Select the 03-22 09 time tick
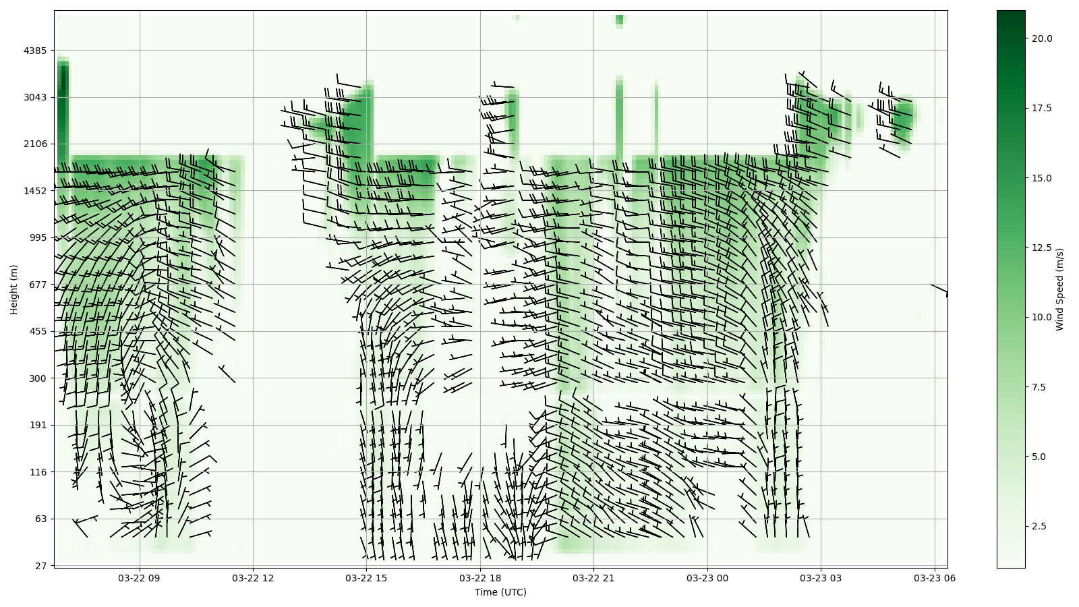Screen dimensions: 1079x607 [140, 578]
